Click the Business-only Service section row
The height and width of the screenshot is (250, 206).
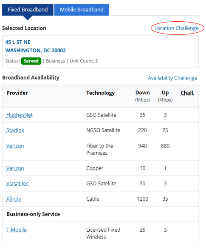[x=100, y=214]
